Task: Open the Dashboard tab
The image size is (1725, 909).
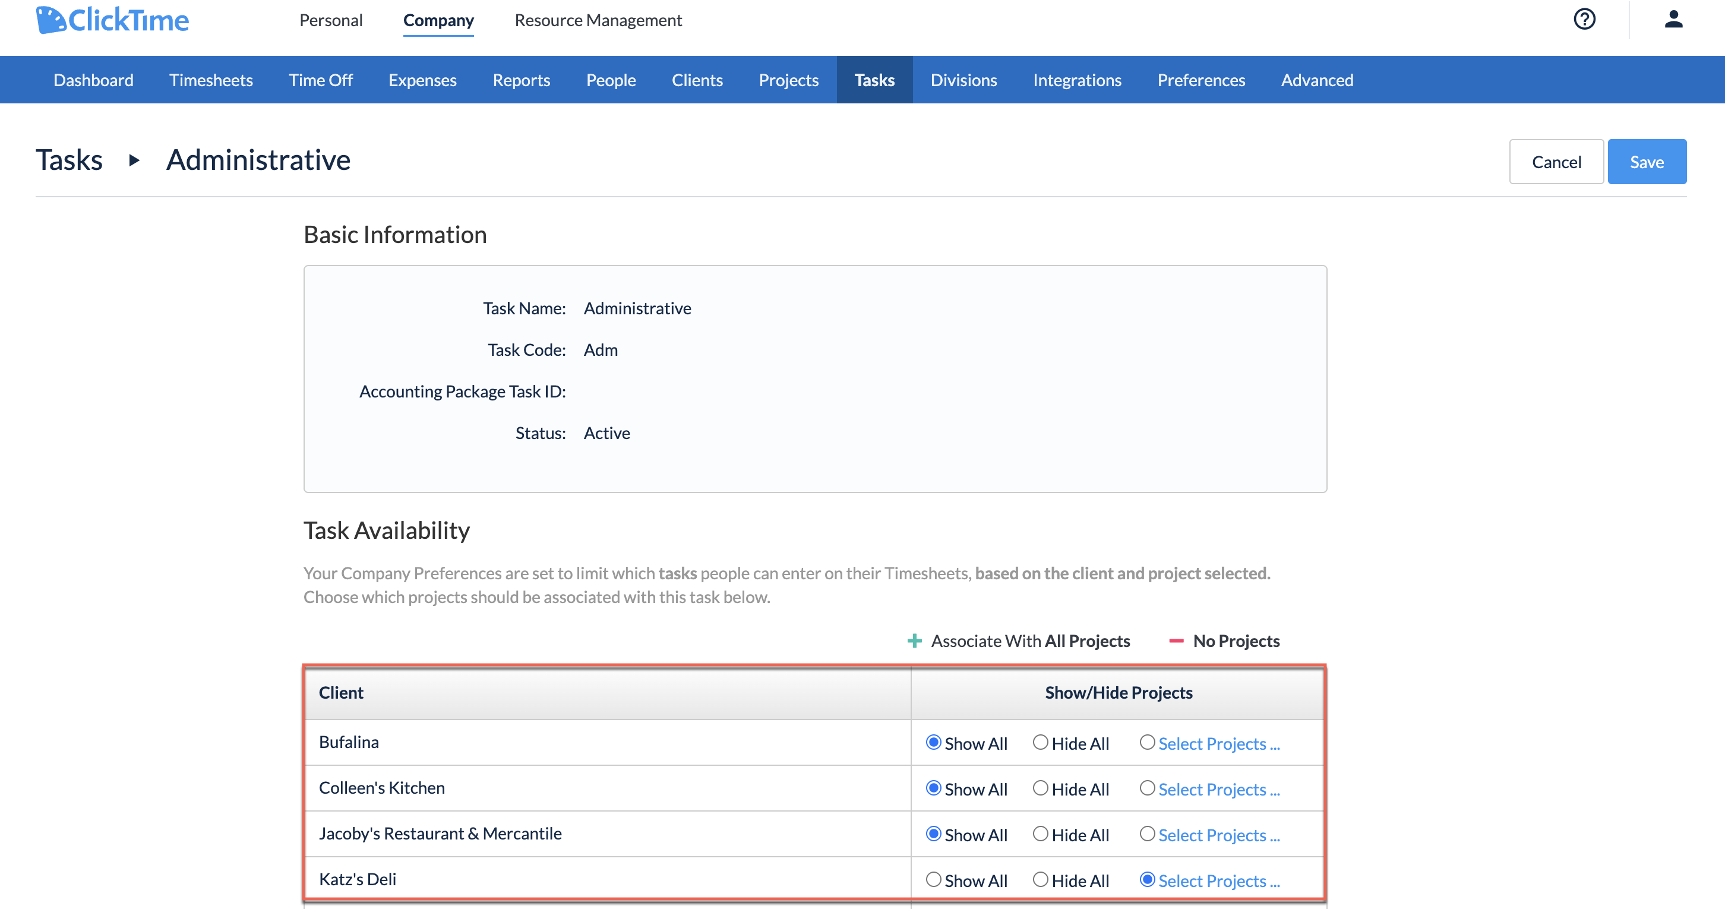Action: [93, 80]
